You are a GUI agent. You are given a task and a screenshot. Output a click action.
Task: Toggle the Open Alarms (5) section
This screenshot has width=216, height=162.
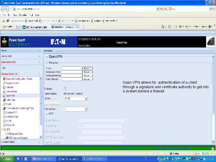40,62
